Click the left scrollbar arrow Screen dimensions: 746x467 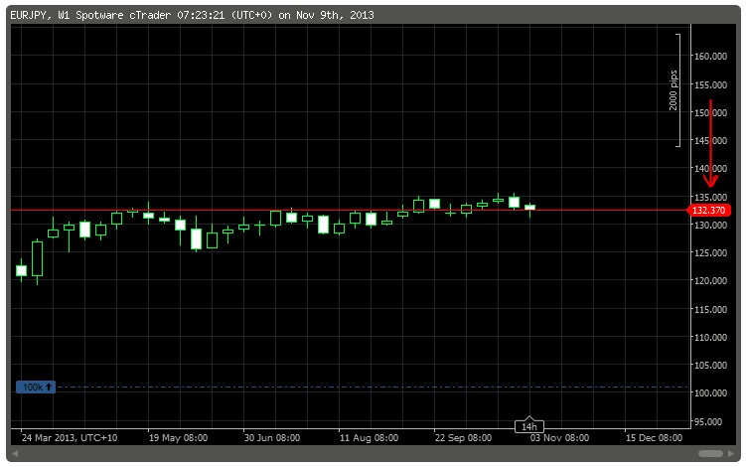[x=15, y=453]
